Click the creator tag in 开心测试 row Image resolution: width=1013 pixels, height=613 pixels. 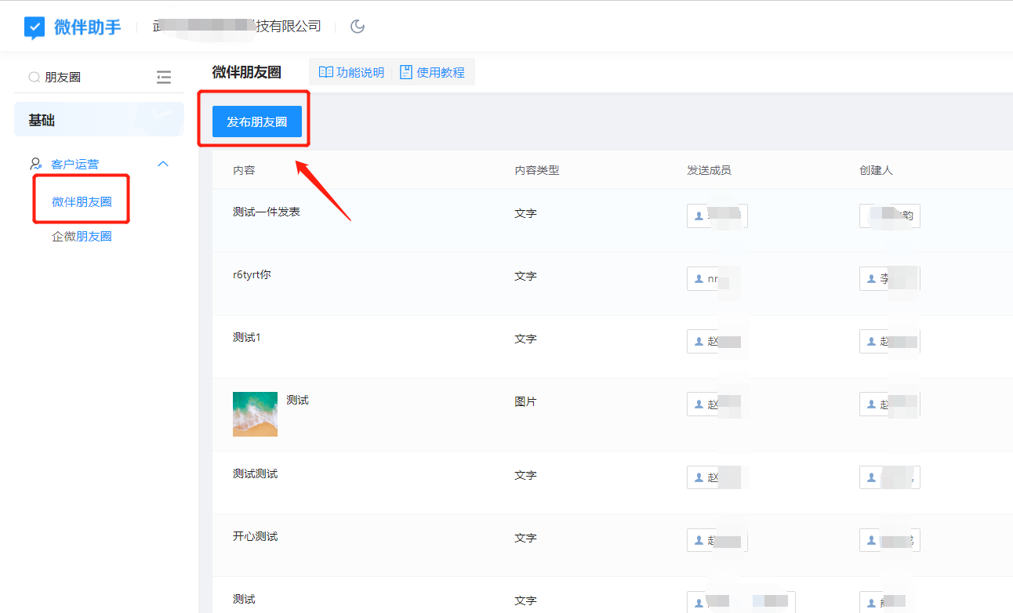[890, 540]
